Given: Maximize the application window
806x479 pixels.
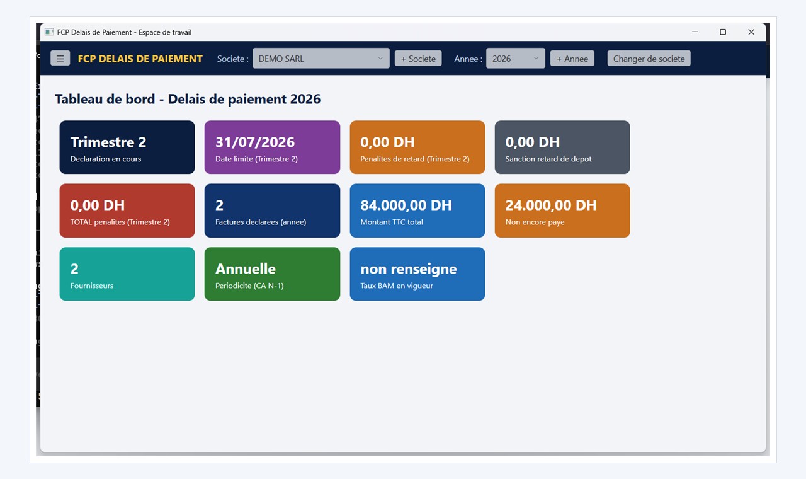Looking at the screenshot, I should pos(723,32).
